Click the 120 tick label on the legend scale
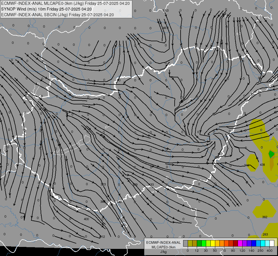278x256 pixels. [242, 251]
